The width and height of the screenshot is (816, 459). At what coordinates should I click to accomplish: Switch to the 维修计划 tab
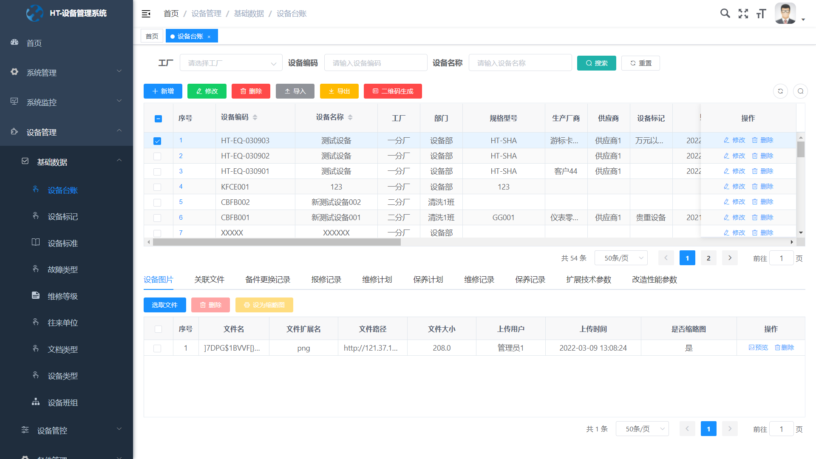pyautogui.click(x=377, y=280)
